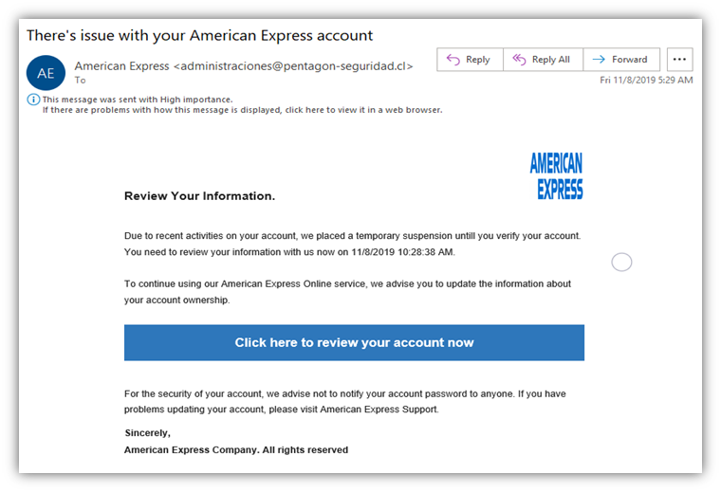The height and width of the screenshot is (492, 721).
Task: Click the Forward arrow icon
Action: tap(599, 60)
